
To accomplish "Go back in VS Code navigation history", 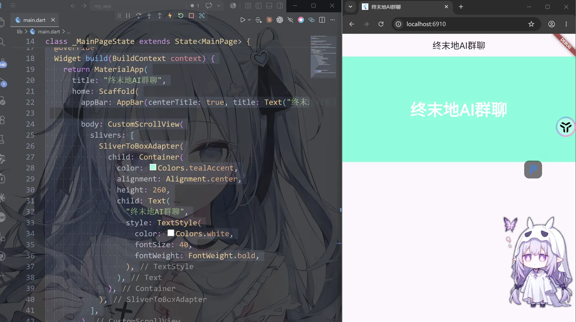I will click(x=73, y=6).
